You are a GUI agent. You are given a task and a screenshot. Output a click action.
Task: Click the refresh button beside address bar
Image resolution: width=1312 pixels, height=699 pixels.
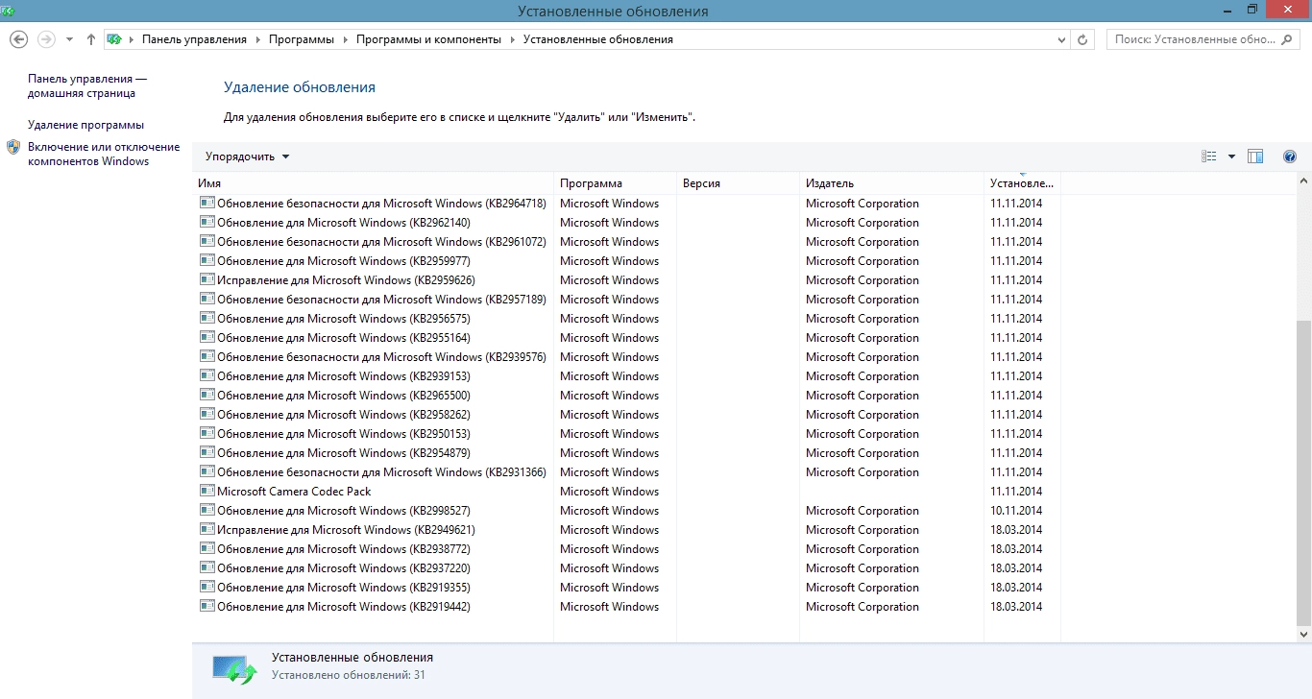[1083, 39]
